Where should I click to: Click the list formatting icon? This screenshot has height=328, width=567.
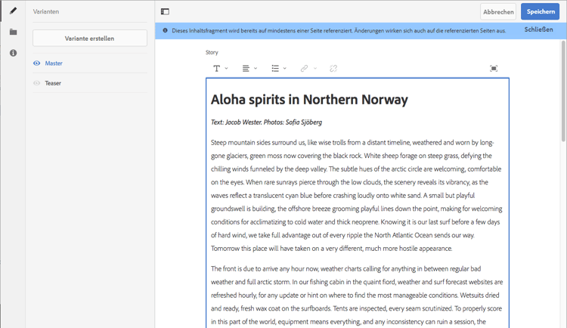tap(275, 68)
